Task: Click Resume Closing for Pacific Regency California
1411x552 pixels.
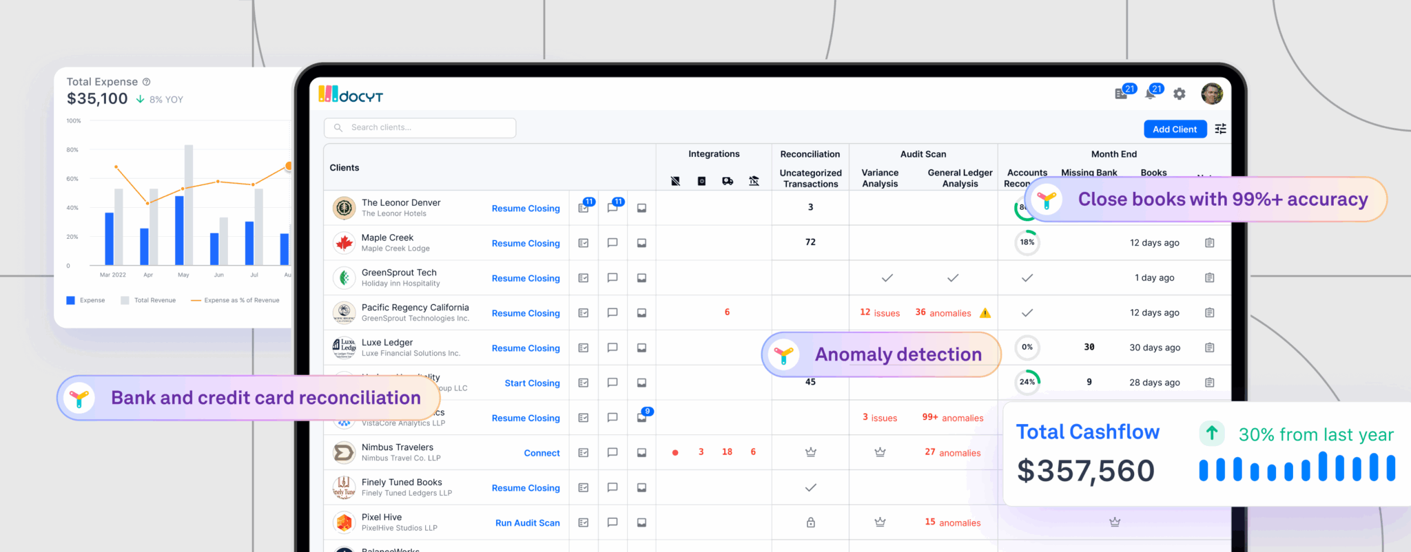Action: point(526,313)
